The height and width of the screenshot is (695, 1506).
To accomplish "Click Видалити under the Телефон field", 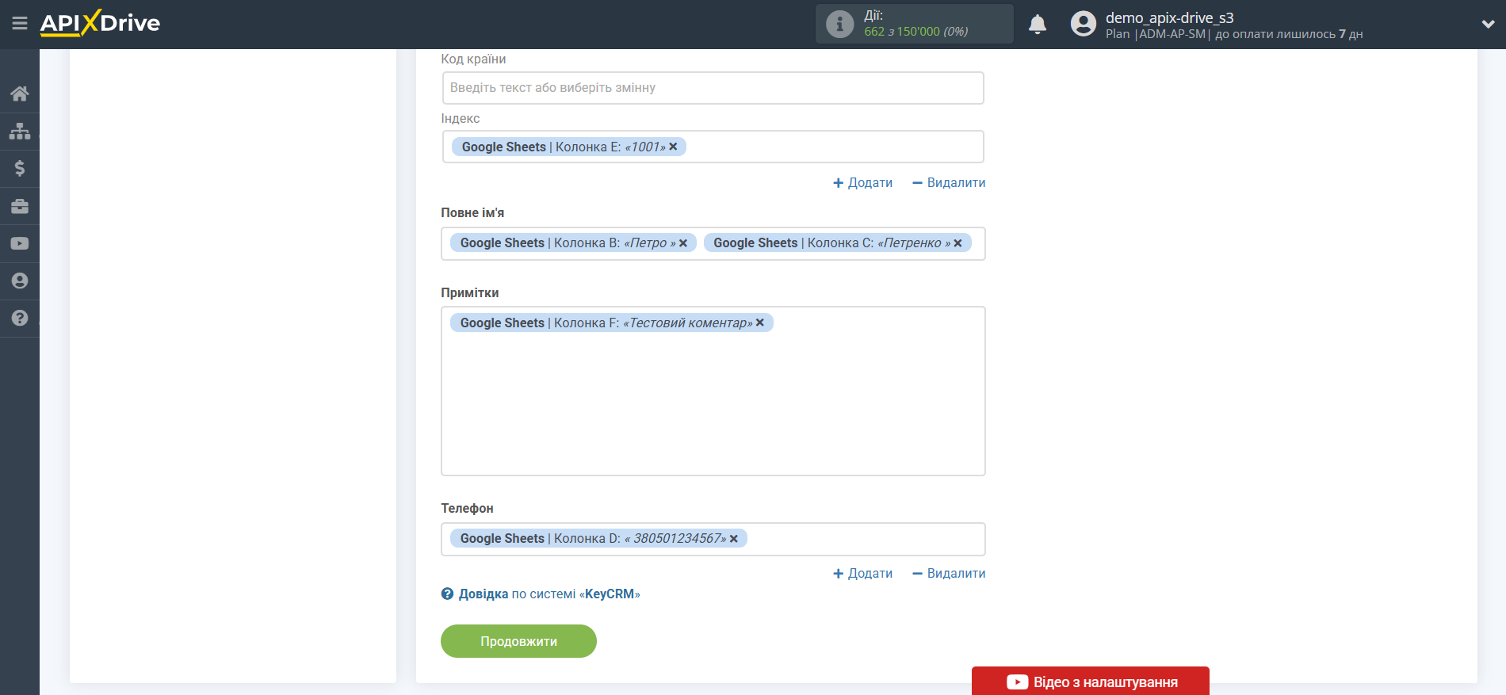I will [949, 574].
